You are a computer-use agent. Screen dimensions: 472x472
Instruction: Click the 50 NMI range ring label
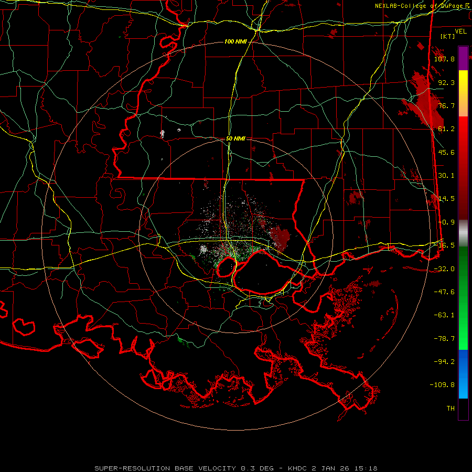click(x=235, y=138)
